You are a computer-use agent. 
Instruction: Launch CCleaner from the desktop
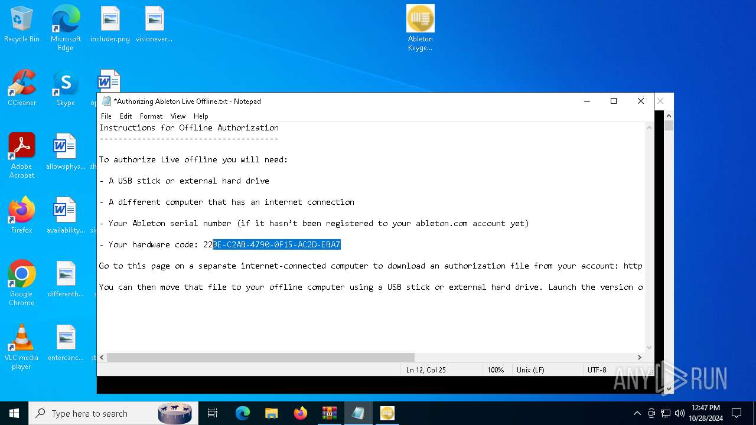click(x=22, y=89)
